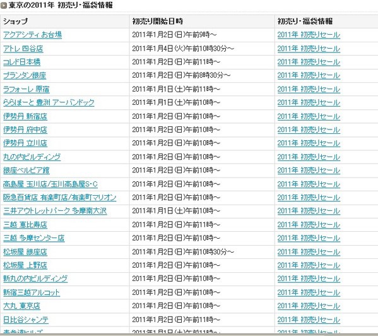Viewport: 378px width, 336px height.
Task: Open the 日比谷シャンテ shop link
Action: coord(26,320)
